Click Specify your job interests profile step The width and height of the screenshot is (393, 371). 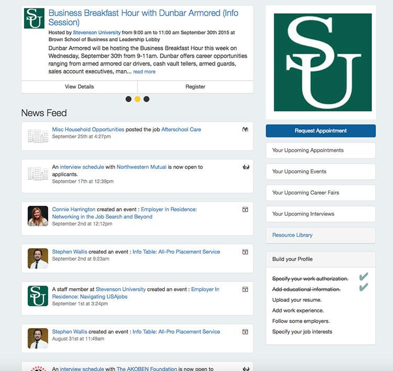pyautogui.click(x=302, y=332)
